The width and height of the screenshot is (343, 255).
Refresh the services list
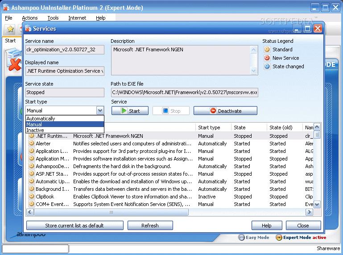coord(150,226)
